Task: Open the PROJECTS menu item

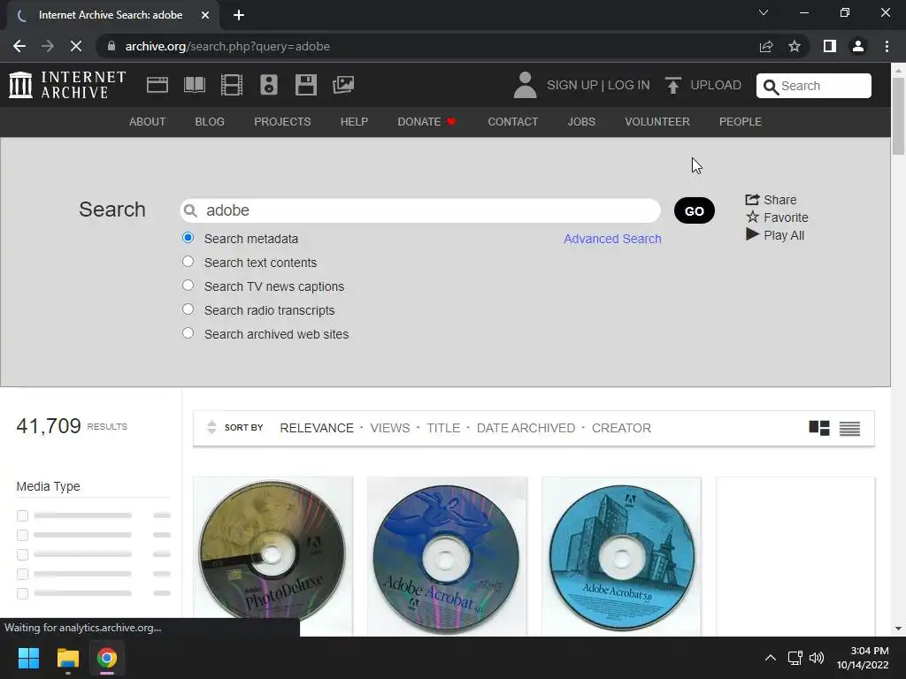Action: pos(282,122)
